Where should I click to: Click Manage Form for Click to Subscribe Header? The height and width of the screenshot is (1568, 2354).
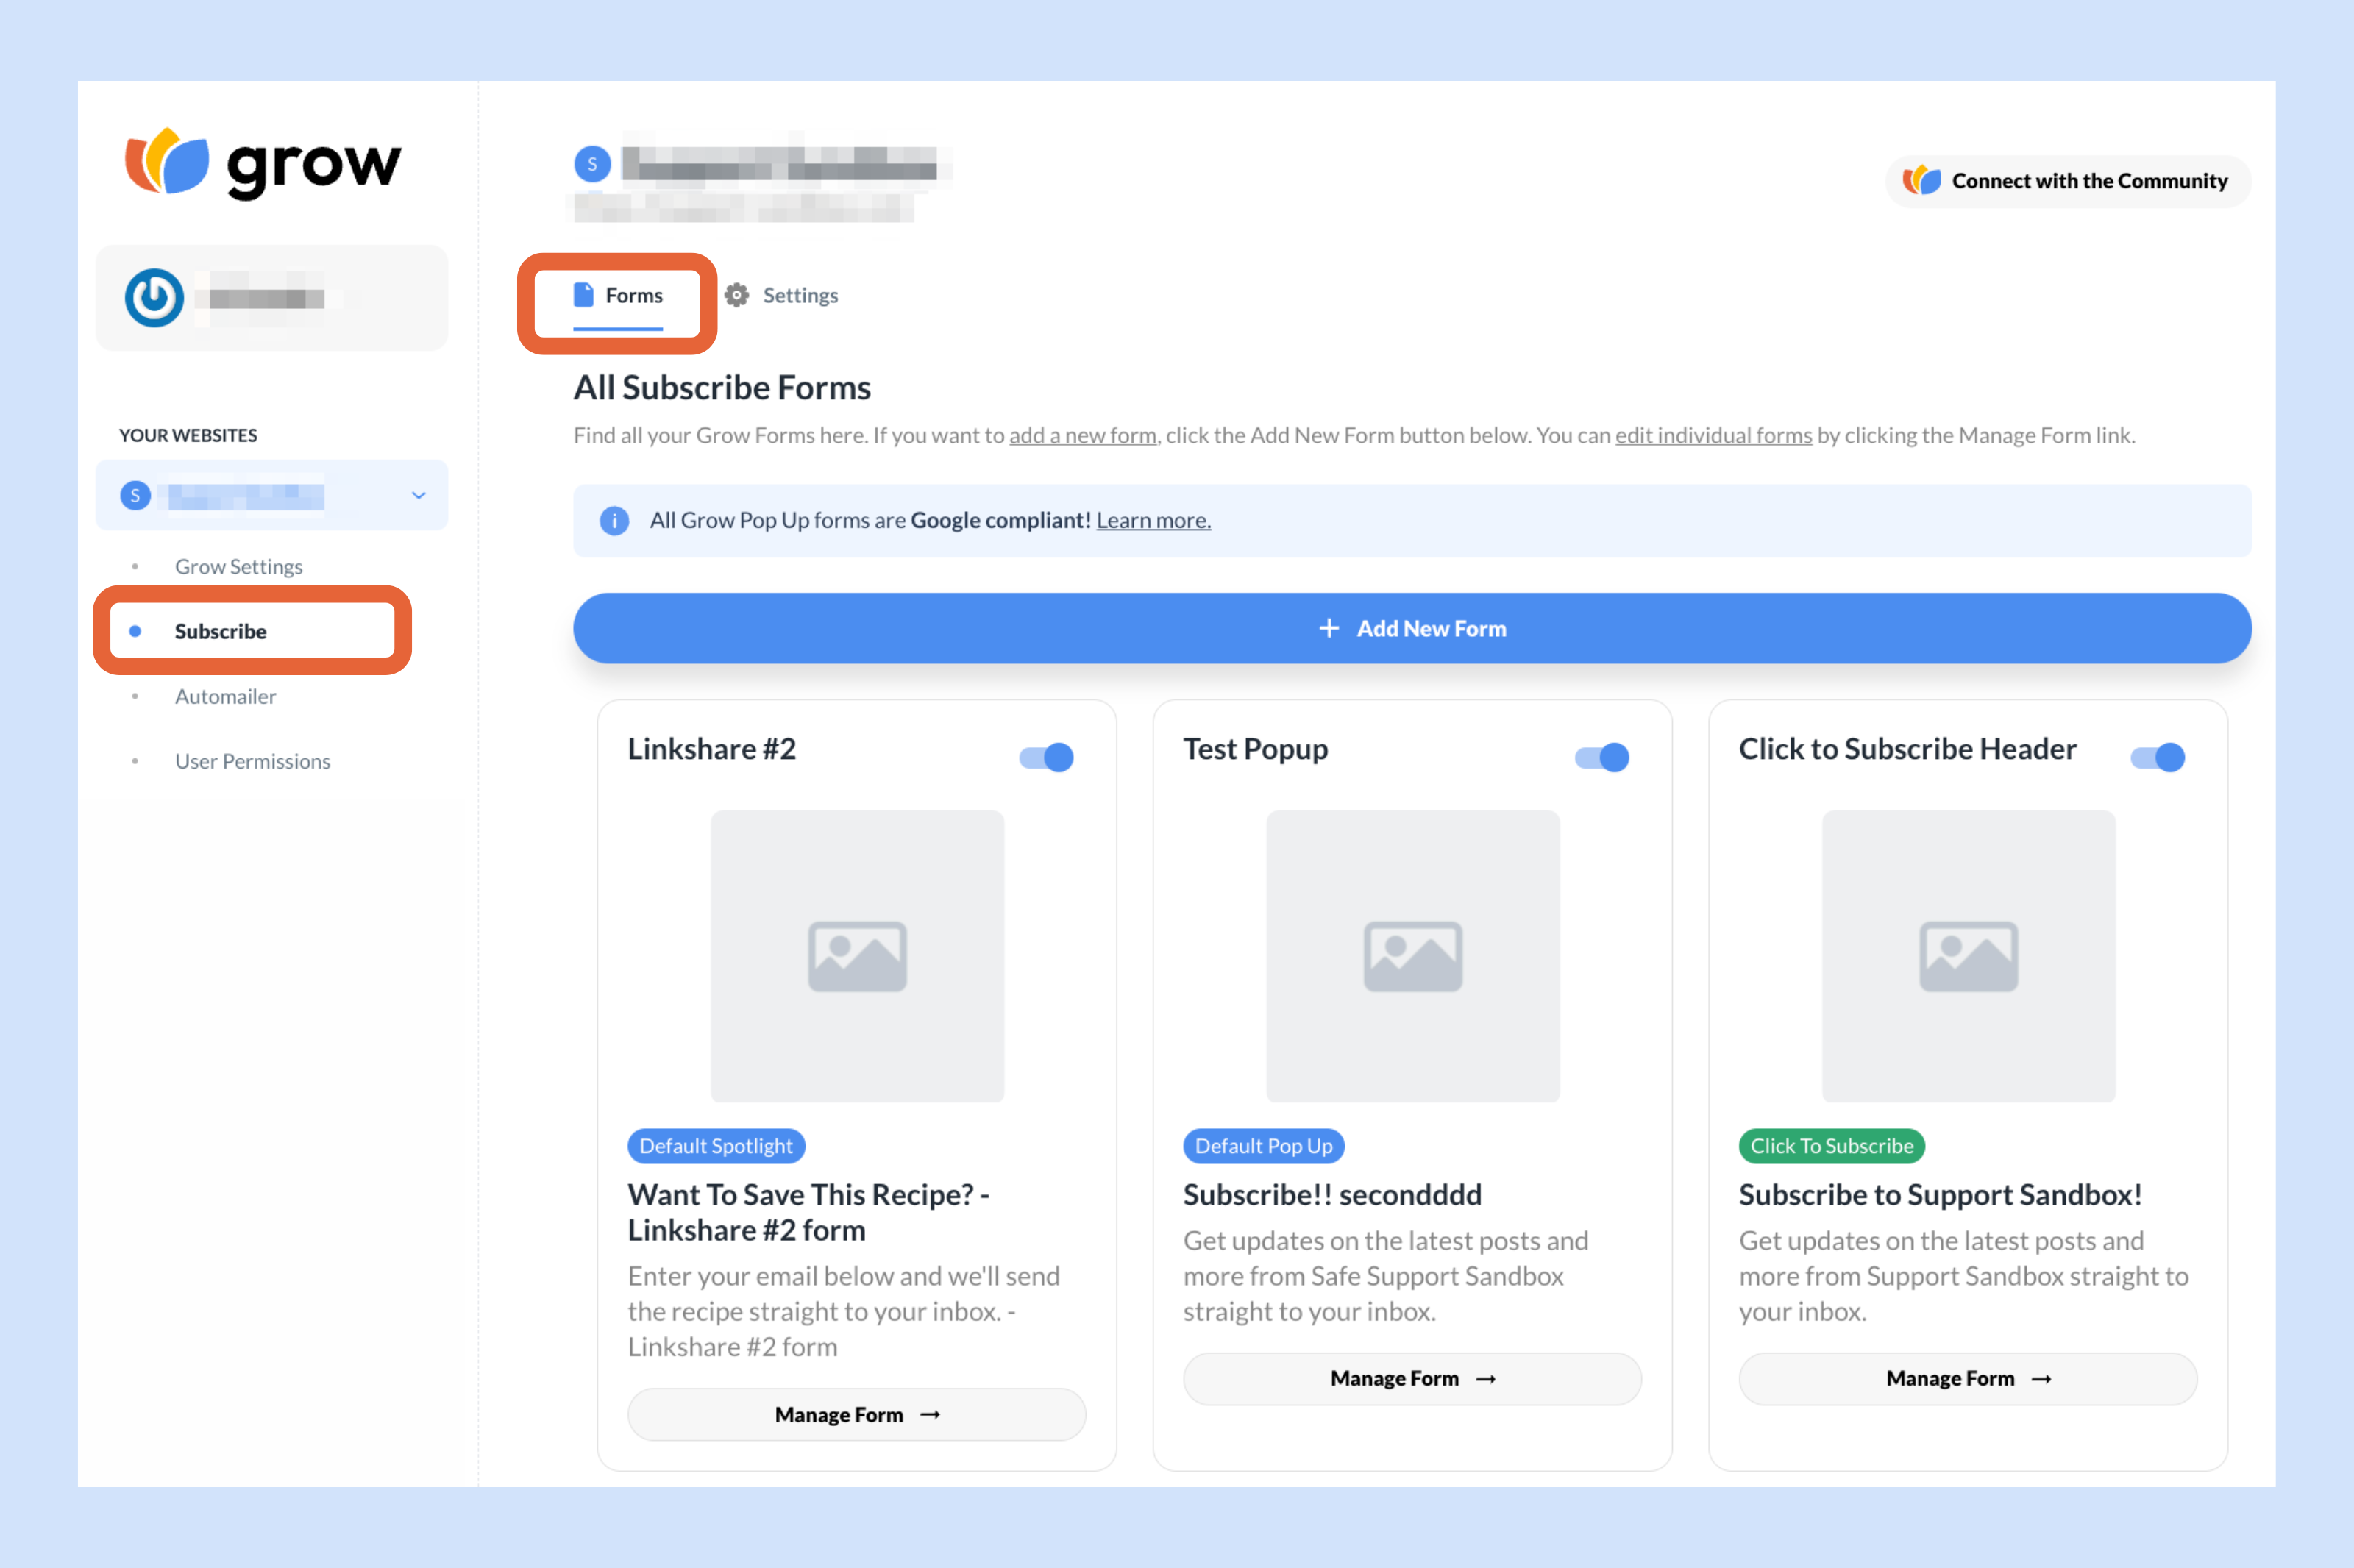pos(1968,1378)
